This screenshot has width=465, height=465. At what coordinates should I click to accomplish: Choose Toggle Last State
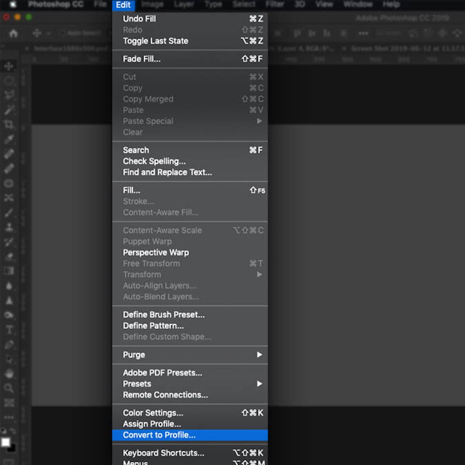pos(190,41)
